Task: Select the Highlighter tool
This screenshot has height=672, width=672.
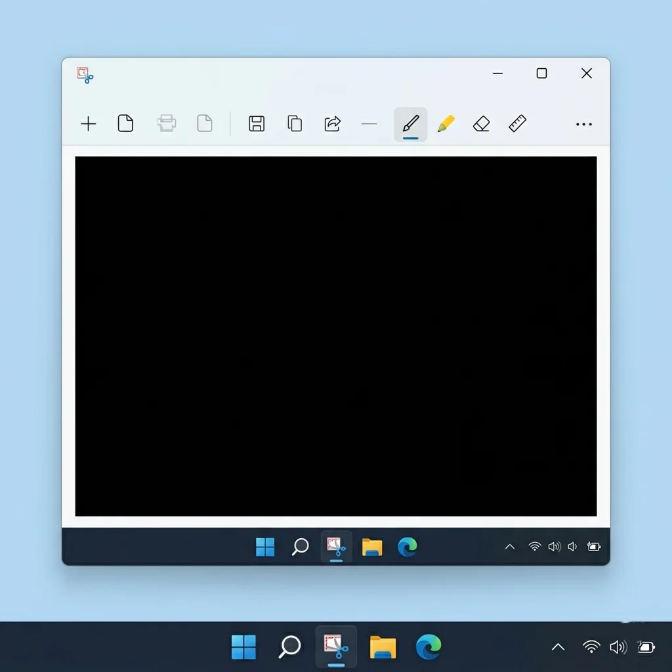Action: click(x=446, y=124)
